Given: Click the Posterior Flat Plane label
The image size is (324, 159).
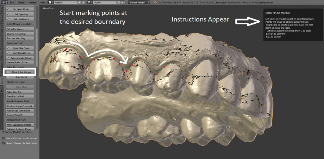Looking at the screenshot, I should tap(16, 120).
